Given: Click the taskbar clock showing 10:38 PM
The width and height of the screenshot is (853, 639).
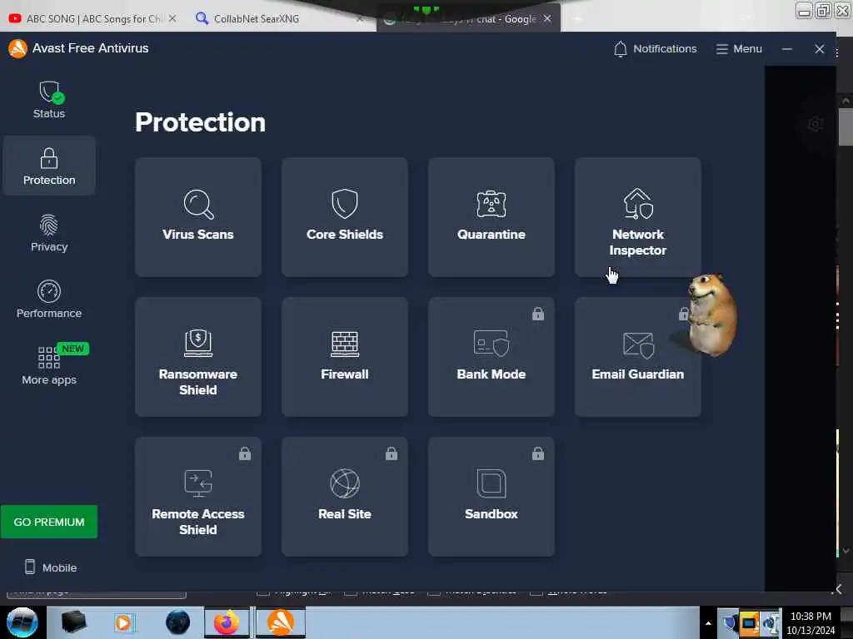Looking at the screenshot, I should (811, 622).
